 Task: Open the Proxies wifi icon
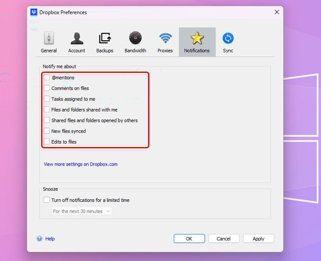165,38
